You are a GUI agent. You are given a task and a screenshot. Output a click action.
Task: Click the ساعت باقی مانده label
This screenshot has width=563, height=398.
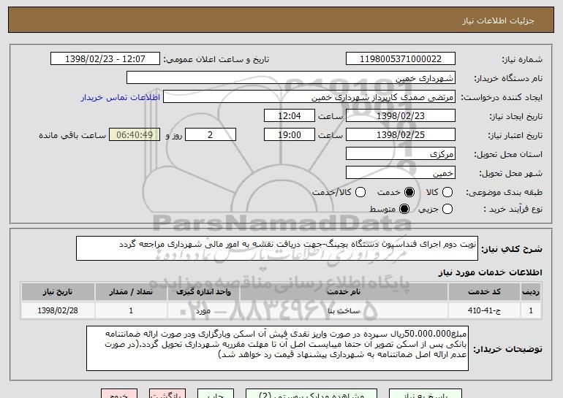(x=72, y=135)
